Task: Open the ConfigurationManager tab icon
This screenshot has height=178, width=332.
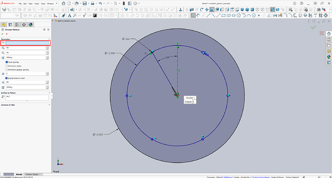Action: point(17,24)
